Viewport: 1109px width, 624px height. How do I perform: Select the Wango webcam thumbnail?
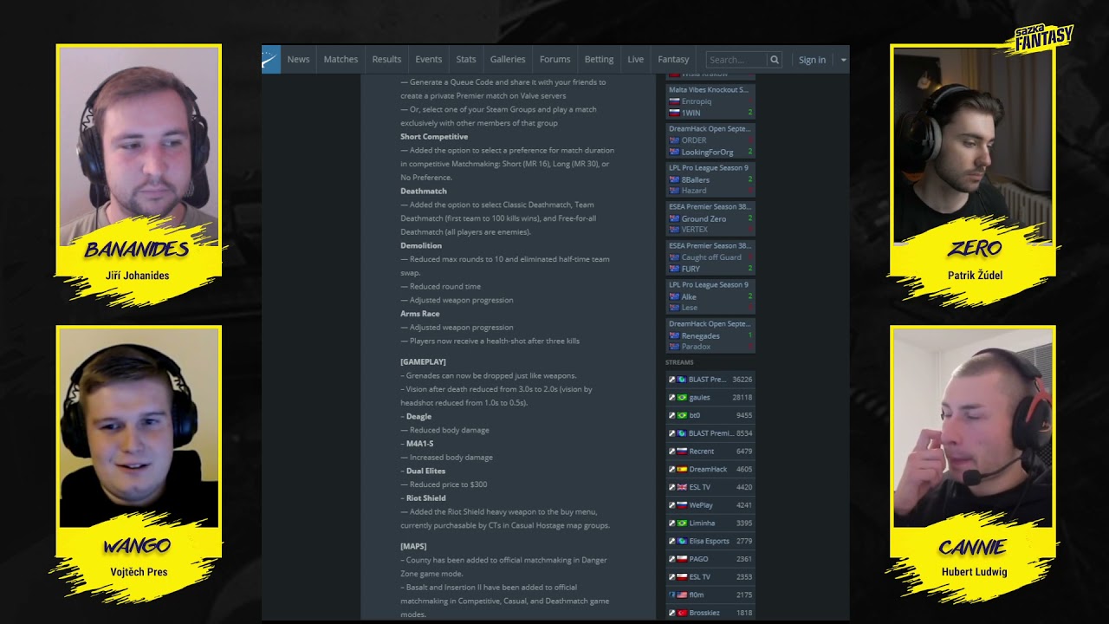click(139, 427)
